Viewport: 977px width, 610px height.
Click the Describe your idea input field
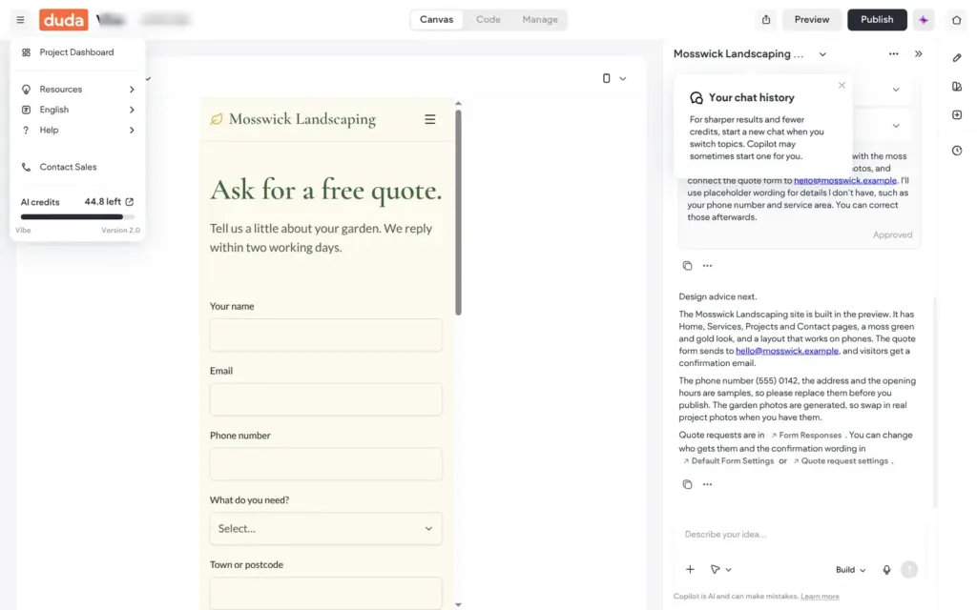click(x=798, y=534)
